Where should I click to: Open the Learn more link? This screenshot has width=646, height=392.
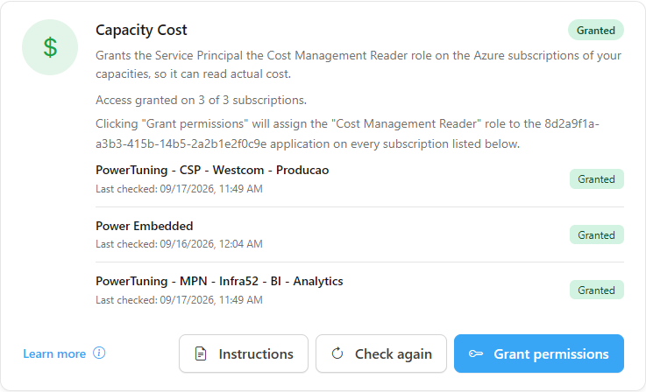click(54, 353)
